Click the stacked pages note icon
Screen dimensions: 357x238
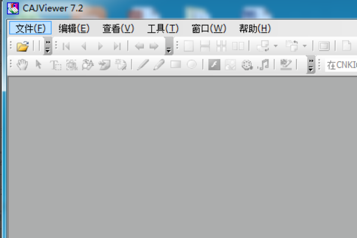point(121,65)
